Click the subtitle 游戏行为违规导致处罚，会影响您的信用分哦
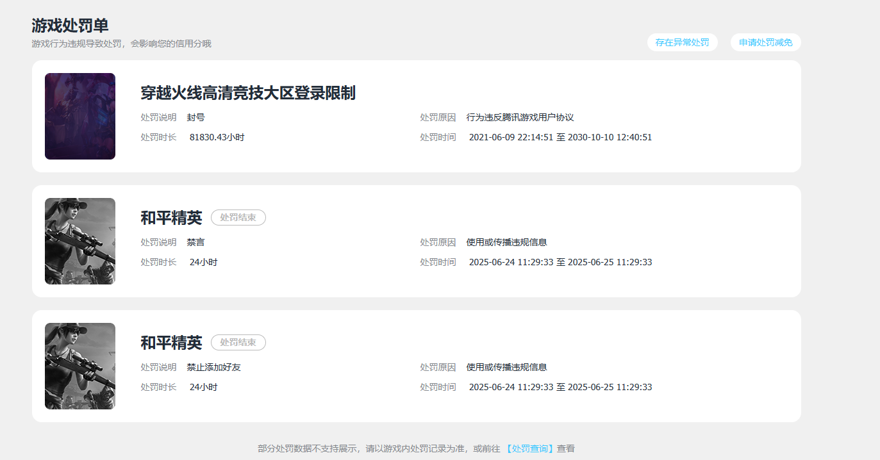 (x=121, y=44)
